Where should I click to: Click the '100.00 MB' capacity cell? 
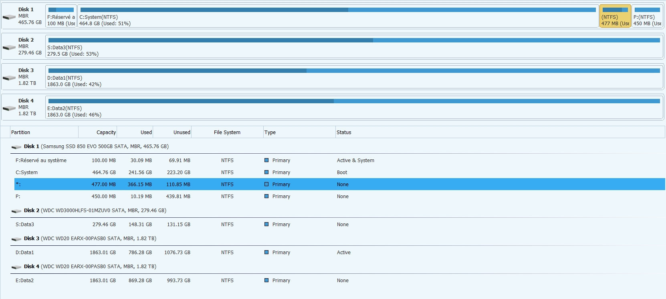(104, 161)
